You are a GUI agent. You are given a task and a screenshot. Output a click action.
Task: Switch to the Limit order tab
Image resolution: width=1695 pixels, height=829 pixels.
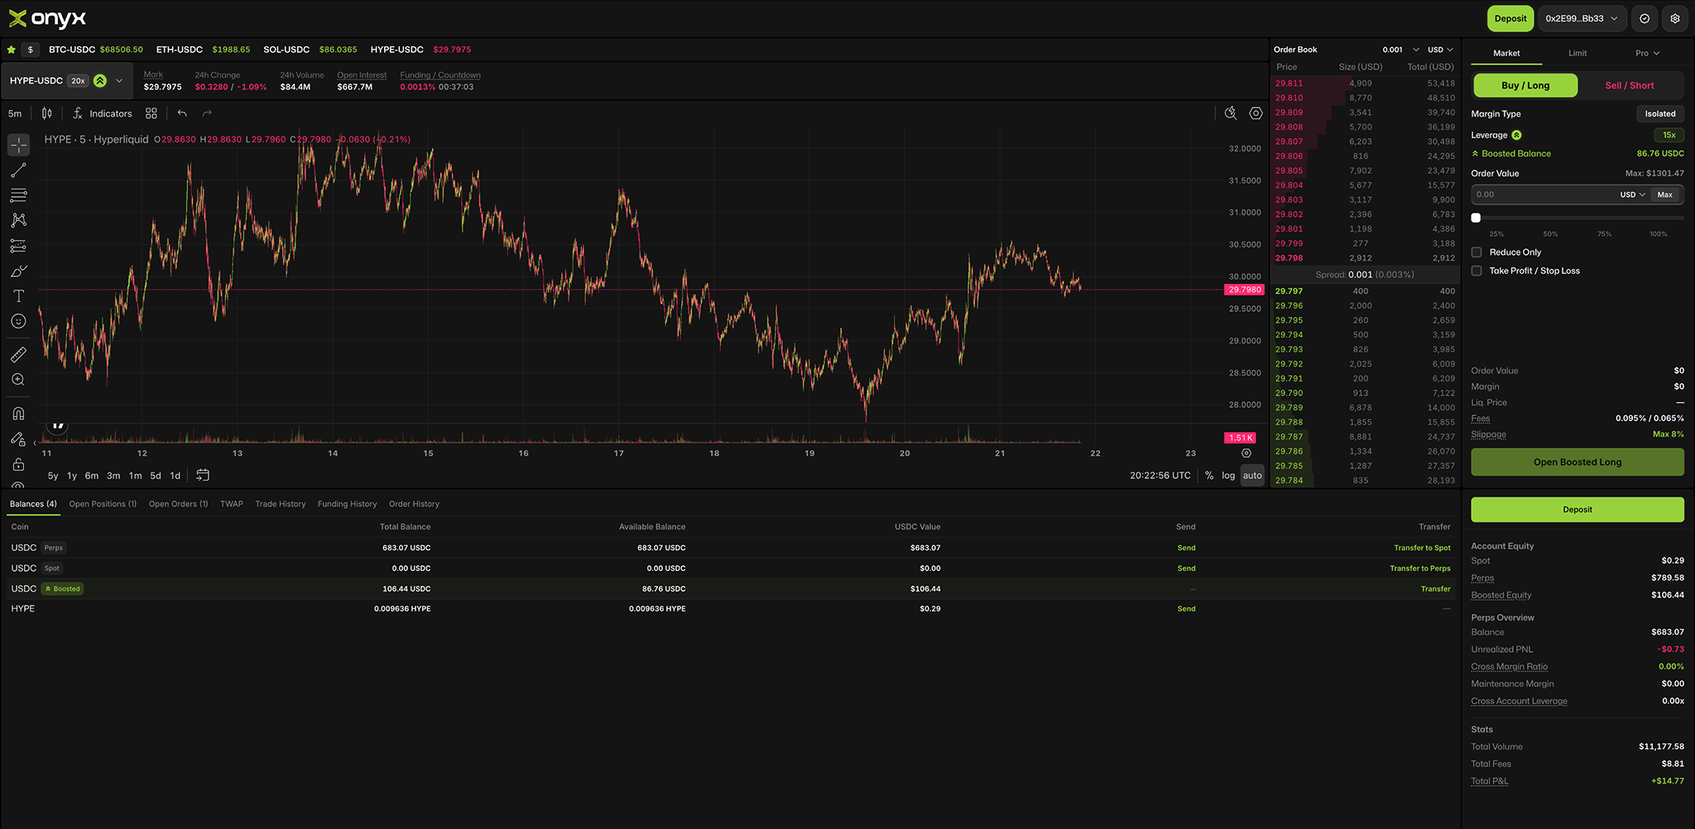(x=1577, y=53)
